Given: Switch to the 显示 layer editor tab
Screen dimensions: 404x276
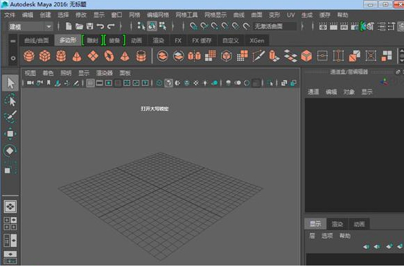Looking at the screenshot, I should click(x=315, y=224).
